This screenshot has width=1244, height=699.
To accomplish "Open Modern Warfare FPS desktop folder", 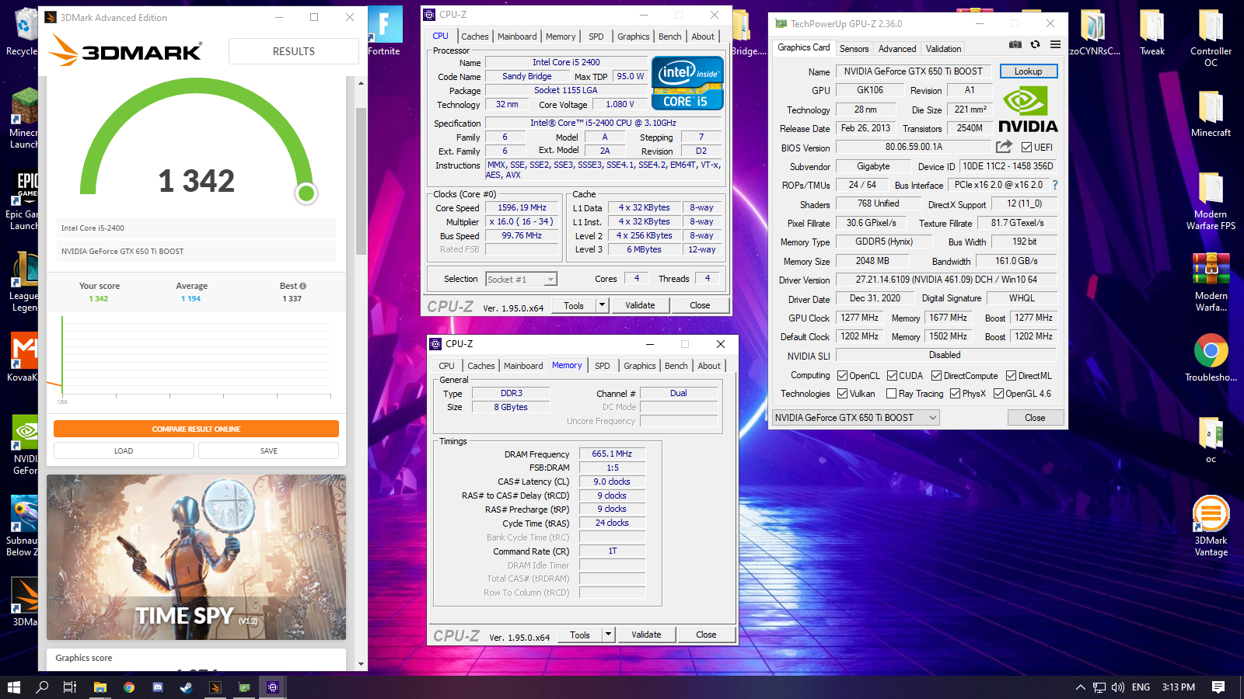I will pyautogui.click(x=1211, y=200).
